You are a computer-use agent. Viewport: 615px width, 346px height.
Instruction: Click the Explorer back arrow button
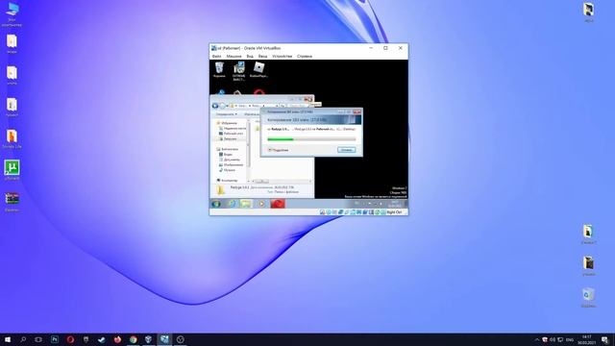coord(215,106)
